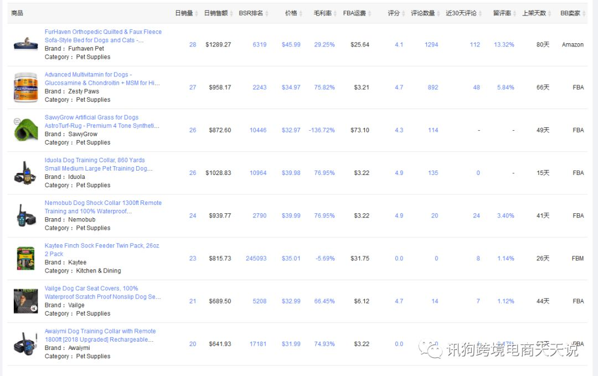This screenshot has width=598, height=376.
Task: Click SavvyGrow artificial grass product thumbnail
Action: coord(25,130)
